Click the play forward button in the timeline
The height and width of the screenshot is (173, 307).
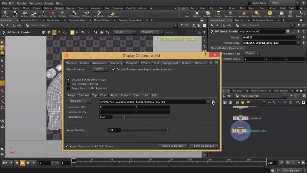click(x=28, y=163)
